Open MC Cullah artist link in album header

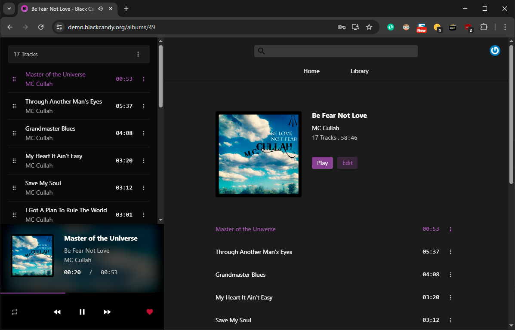coord(325,128)
